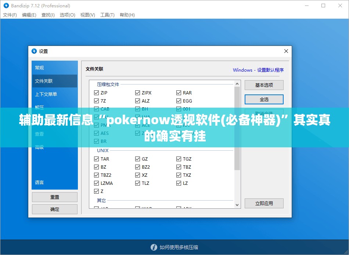
Task: Toggle the LZ checkbox
Action: [179, 183]
